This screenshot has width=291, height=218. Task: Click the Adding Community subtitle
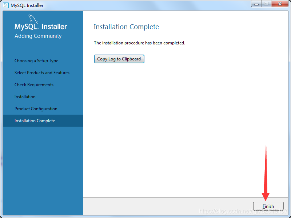click(x=38, y=36)
